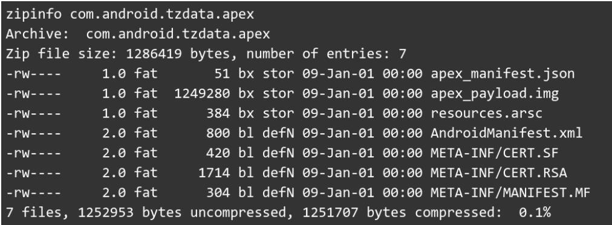Click the 0.1% compression ratio
The width and height of the screenshot is (612, 225).
click(x=535, y=212)
